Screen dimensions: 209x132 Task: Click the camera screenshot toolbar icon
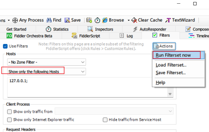click(89, 20)
